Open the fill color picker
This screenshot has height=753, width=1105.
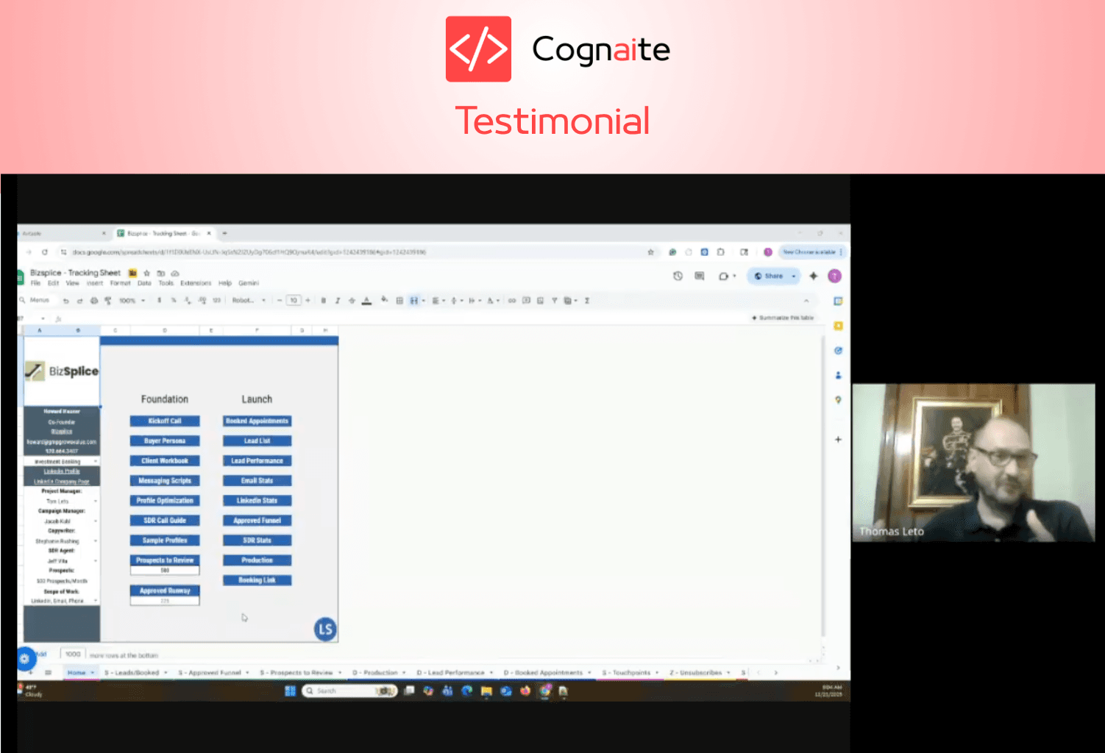coord(384,300)
